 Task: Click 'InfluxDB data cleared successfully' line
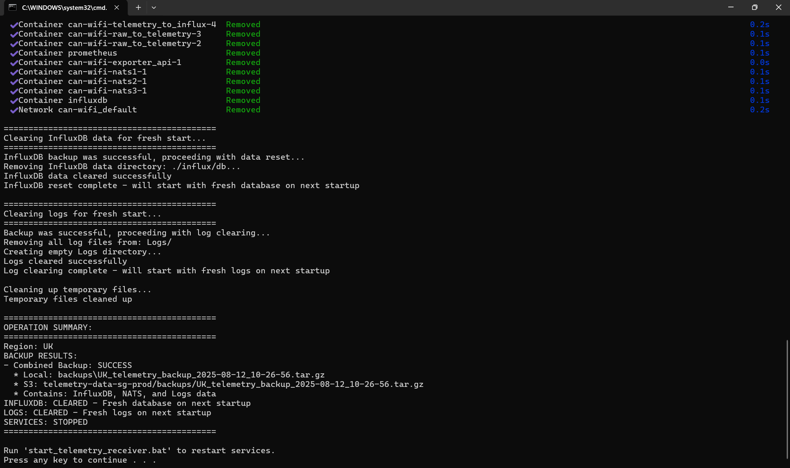pyautogui.click(x=87, y=176)
